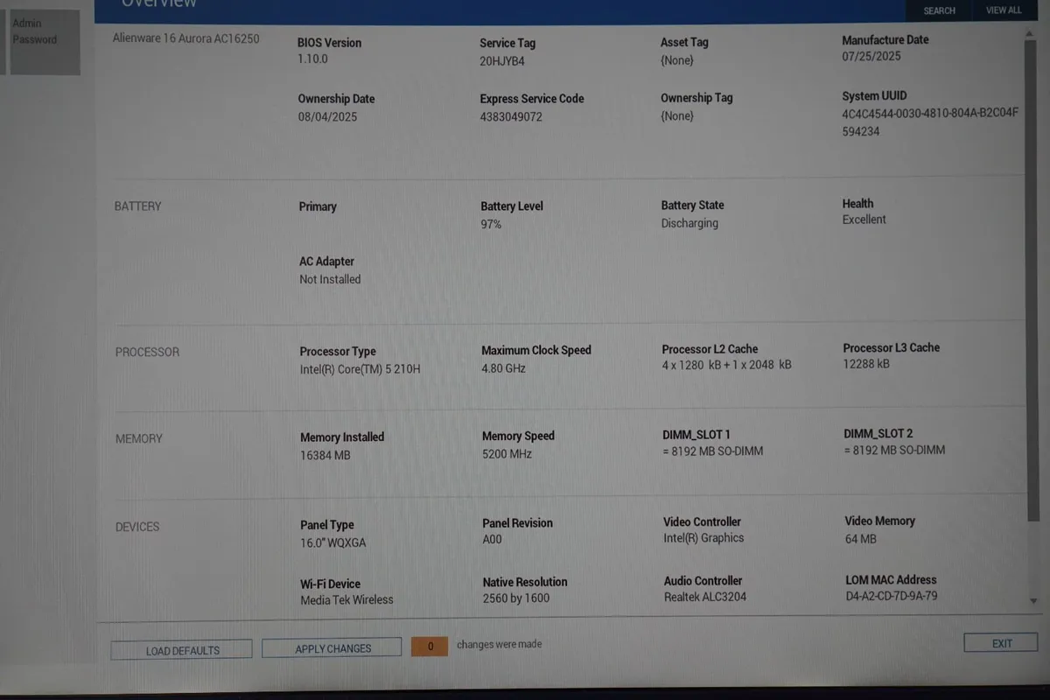The height and width of the screenshot is (700, 1050).
Task: Click the Asset Tag label
Action: pos(685,42)
